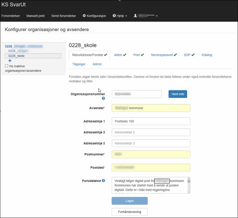This screenshot has width=238, height=218.
Task: Click help icon under Organisasjonsnummer label
Action: click(103, 98)
